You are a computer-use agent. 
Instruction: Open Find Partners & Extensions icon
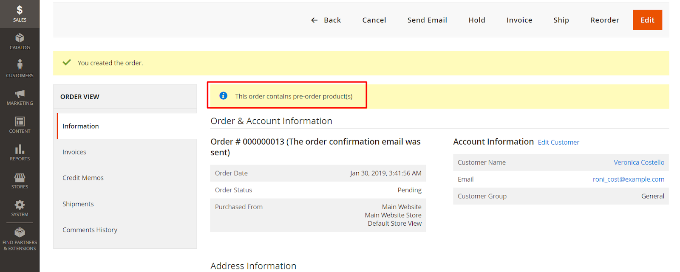[x=20, y=233]
